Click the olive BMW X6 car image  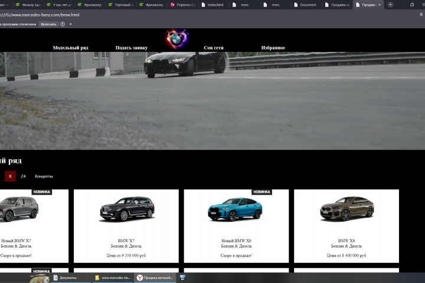347,209
